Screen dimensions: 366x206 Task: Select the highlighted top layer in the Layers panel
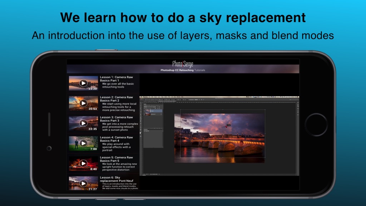click(153, 111)
